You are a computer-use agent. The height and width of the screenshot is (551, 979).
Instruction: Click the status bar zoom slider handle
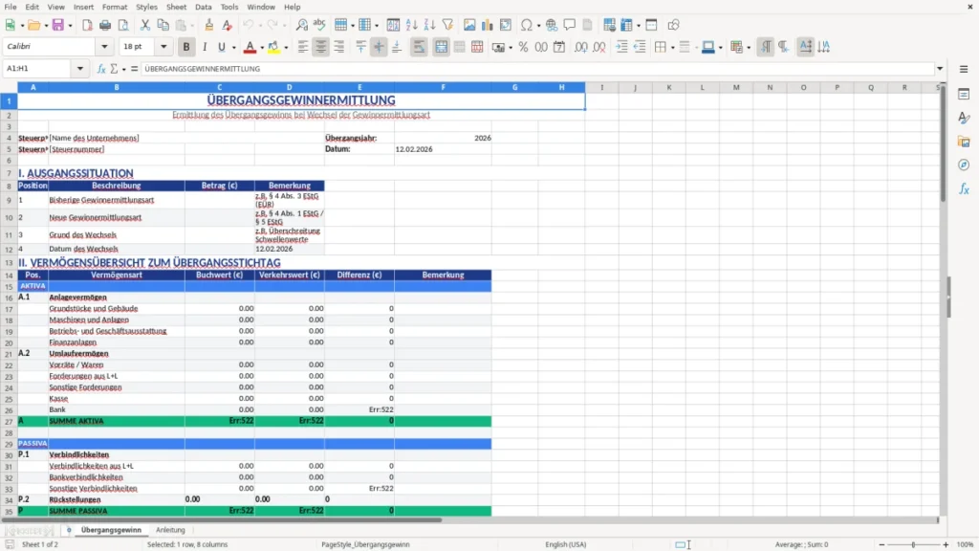[913, 544]
